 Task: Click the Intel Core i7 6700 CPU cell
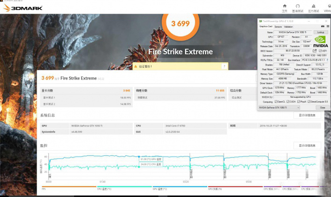point(195,126)
